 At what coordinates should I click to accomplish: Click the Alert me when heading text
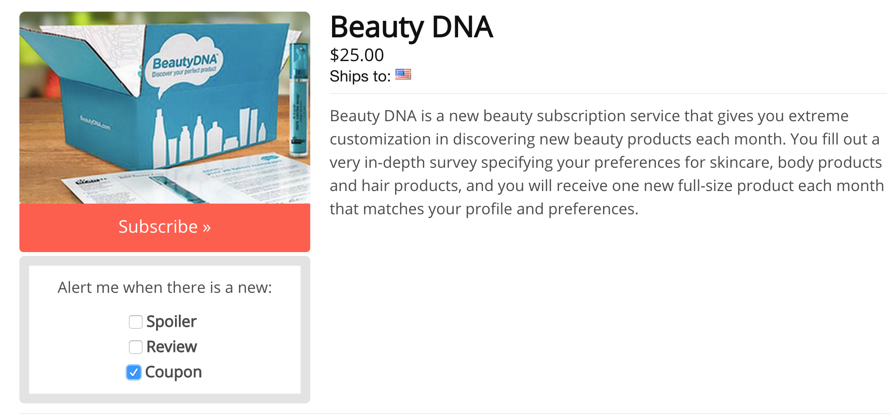(x=165, y=287)
